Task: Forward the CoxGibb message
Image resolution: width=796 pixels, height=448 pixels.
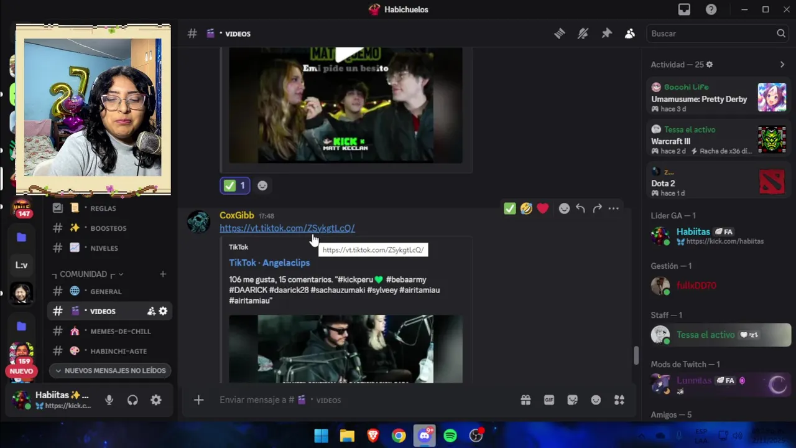Action: tap(597, 208)
